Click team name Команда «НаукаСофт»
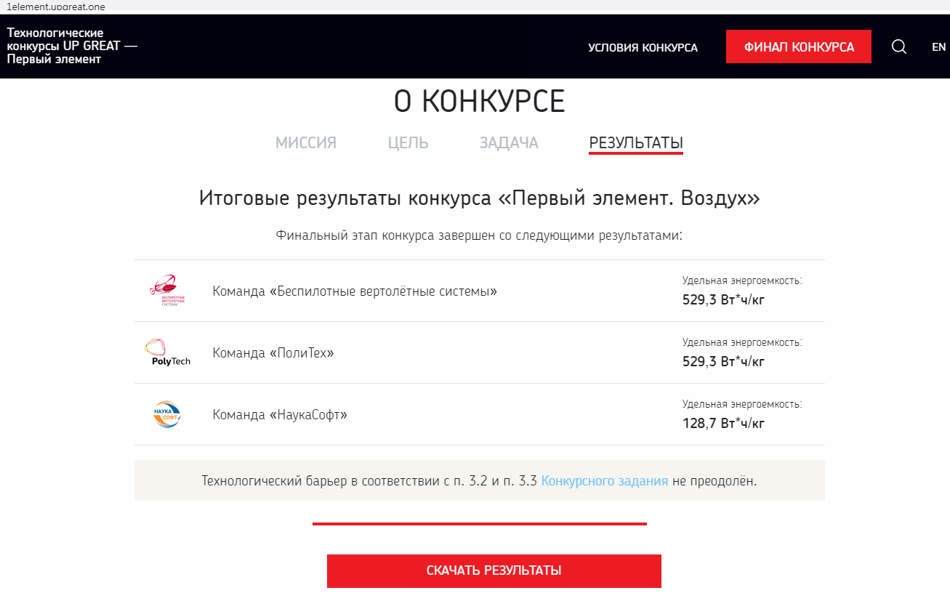Screen dimensions: 950x593 (x=280, y=415)
